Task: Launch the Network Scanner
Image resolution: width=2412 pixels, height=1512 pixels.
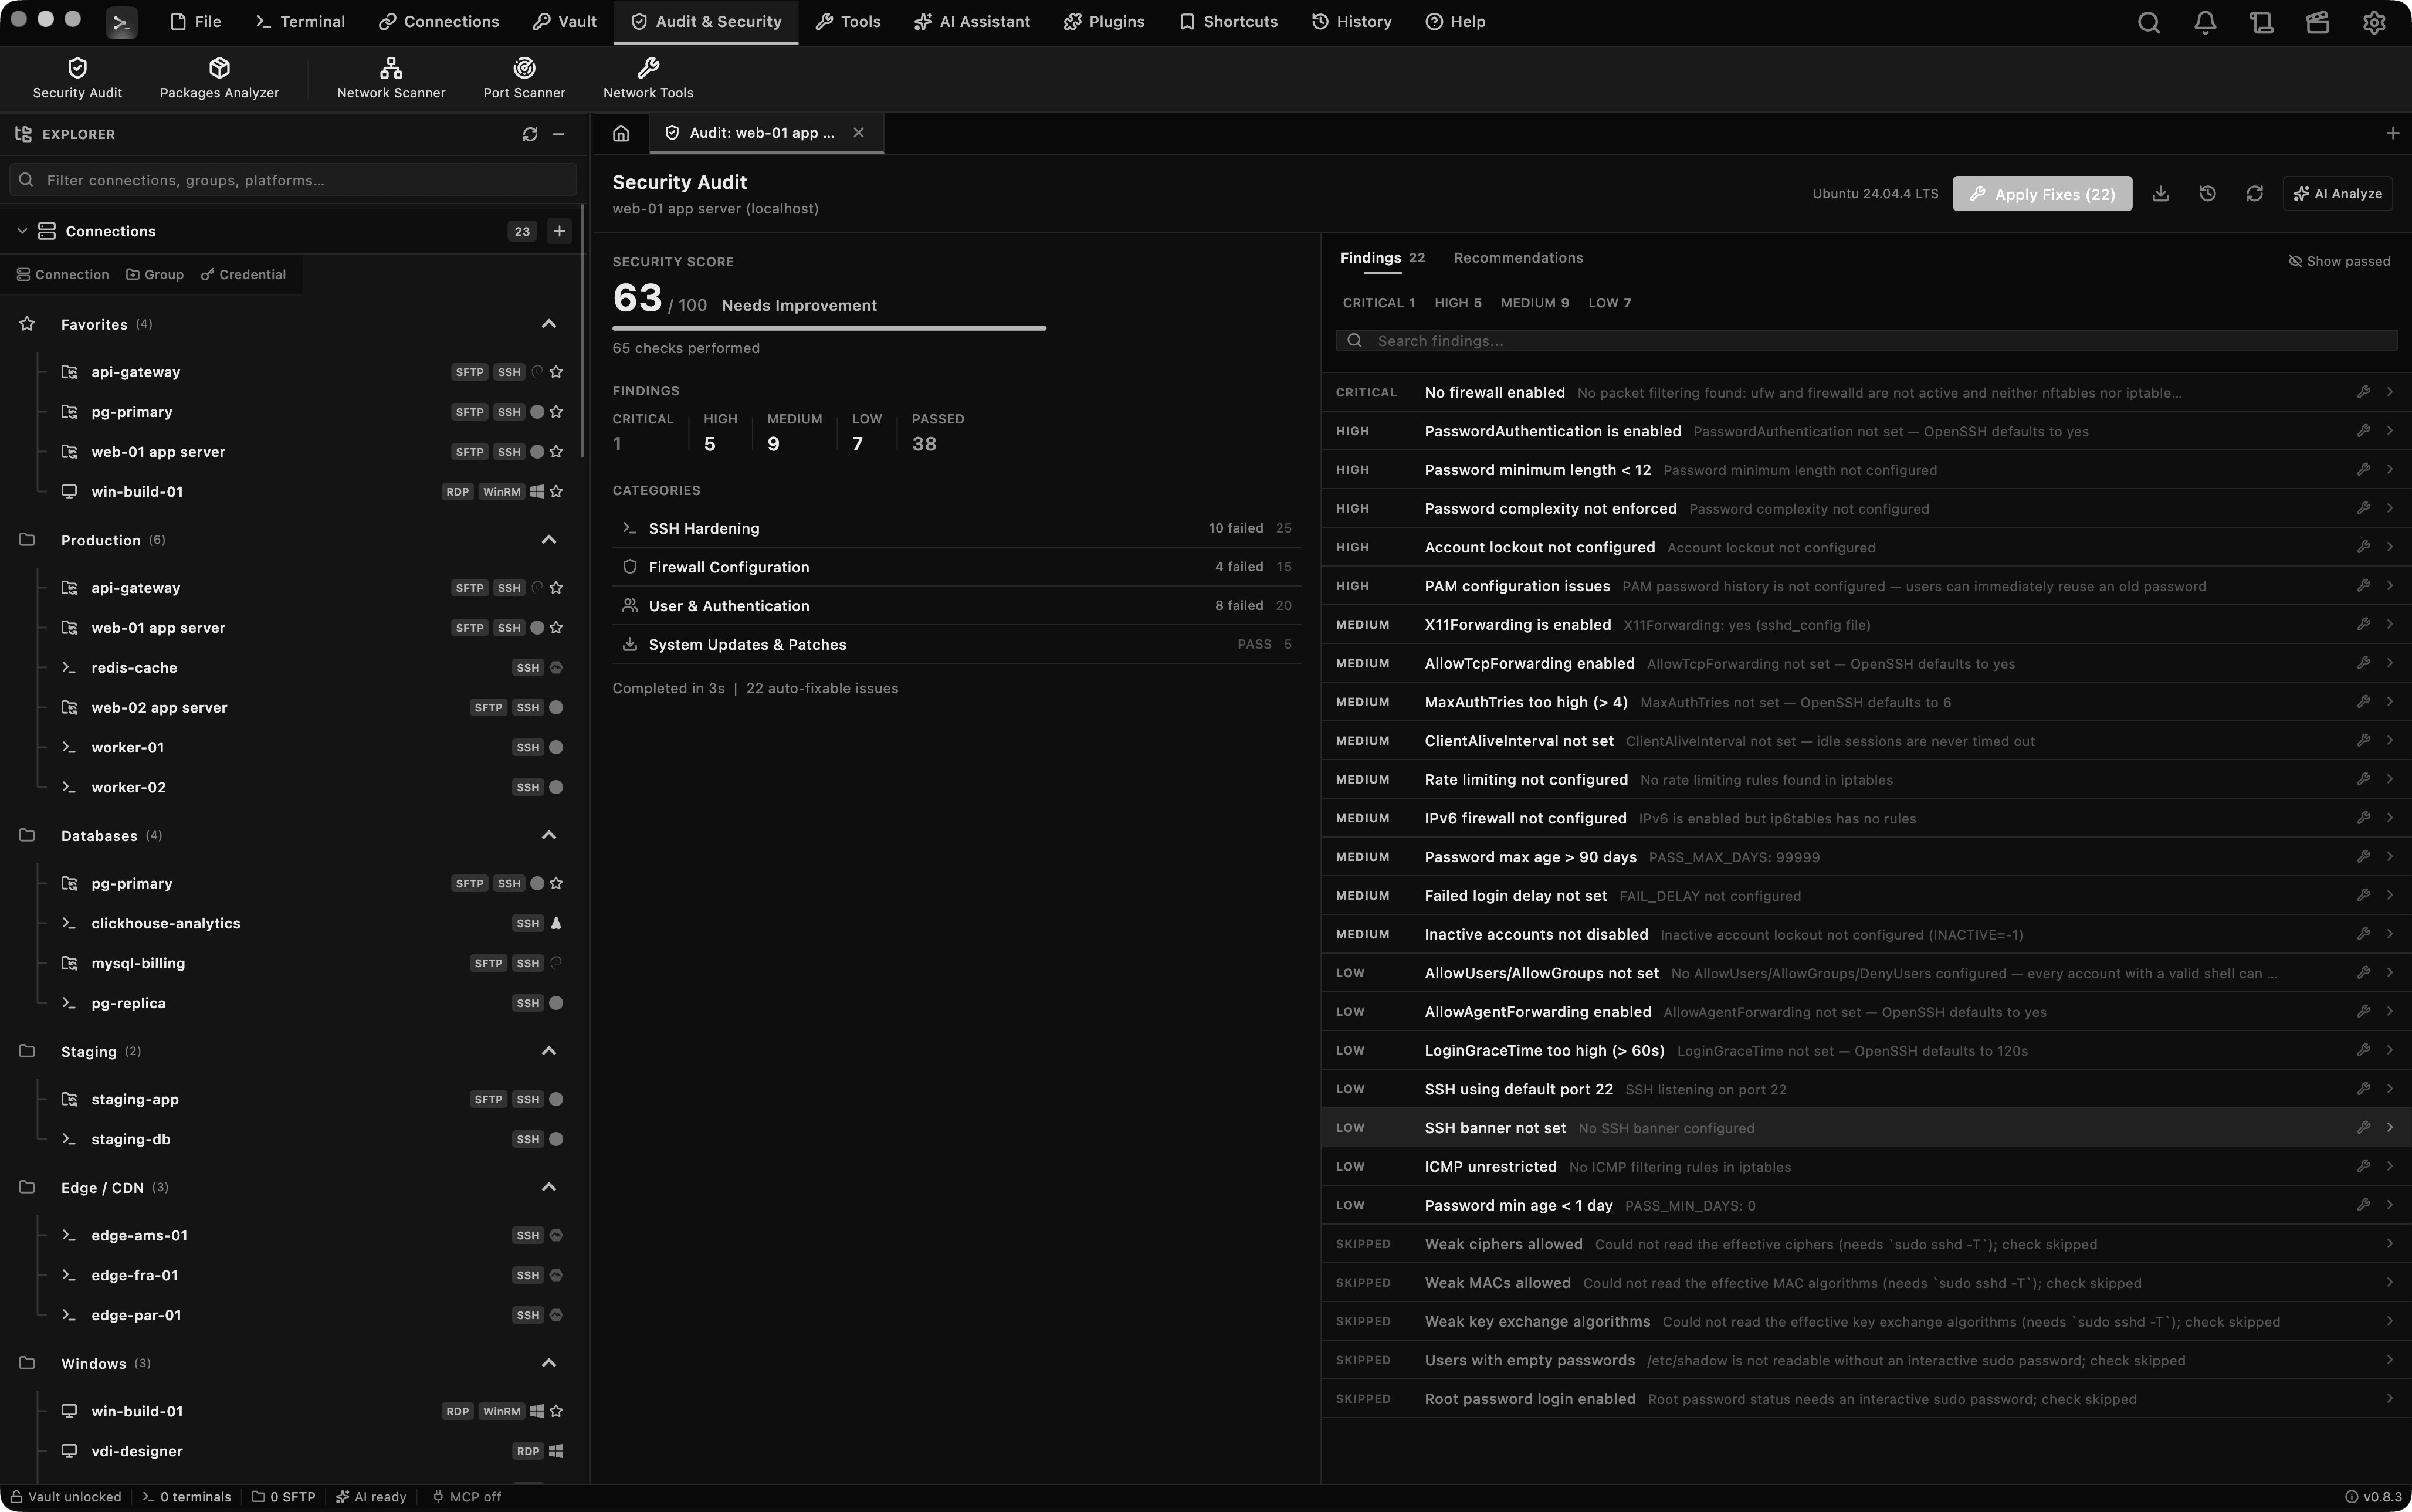Action: pyautogui.click(x=391, y=78)
